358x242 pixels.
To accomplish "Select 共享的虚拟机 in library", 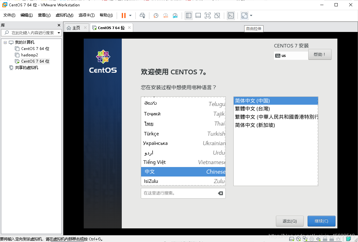I will pyautogui.click(x=27, y=68).
